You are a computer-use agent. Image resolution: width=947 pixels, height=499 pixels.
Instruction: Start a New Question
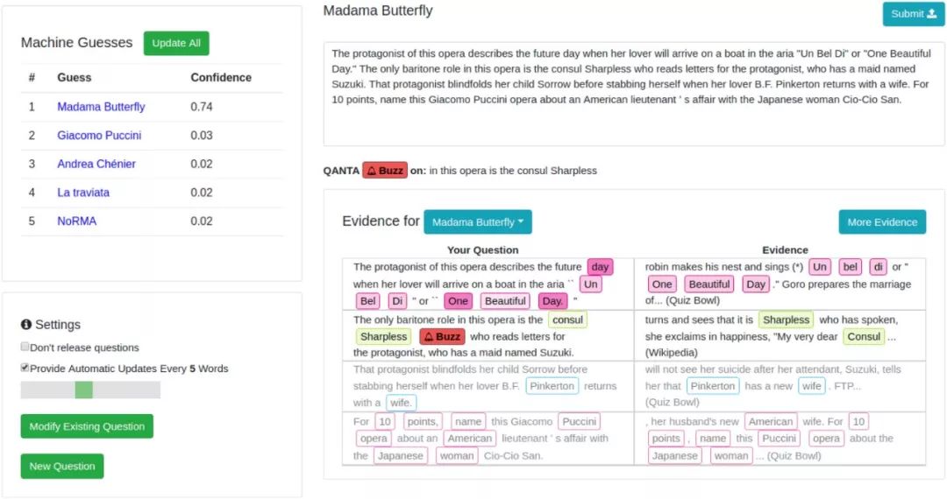click(62, 466)
